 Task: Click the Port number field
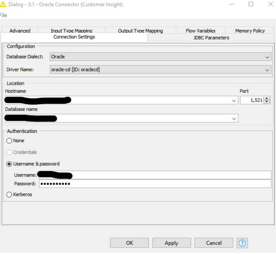(x=252, y=100)
